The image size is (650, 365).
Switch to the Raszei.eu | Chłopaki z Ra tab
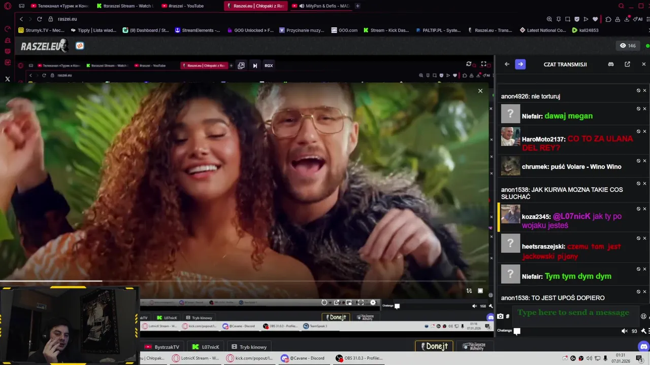click(255, 6)
